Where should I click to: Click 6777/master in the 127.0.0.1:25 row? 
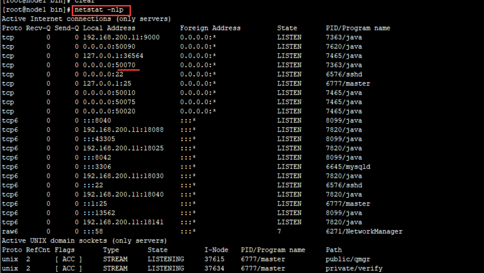click(x=348, y=84)
